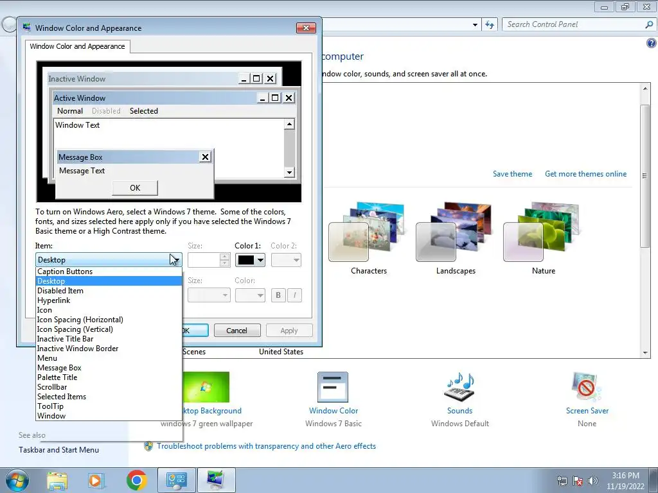Toggle Italic font button
Viewport: 658px width, 493px height.
click(294, 295)
